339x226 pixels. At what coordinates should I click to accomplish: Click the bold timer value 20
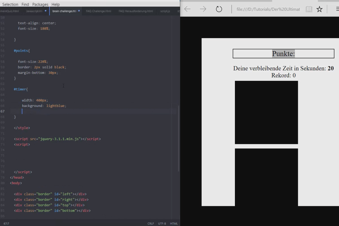click(x=331, y=68)
